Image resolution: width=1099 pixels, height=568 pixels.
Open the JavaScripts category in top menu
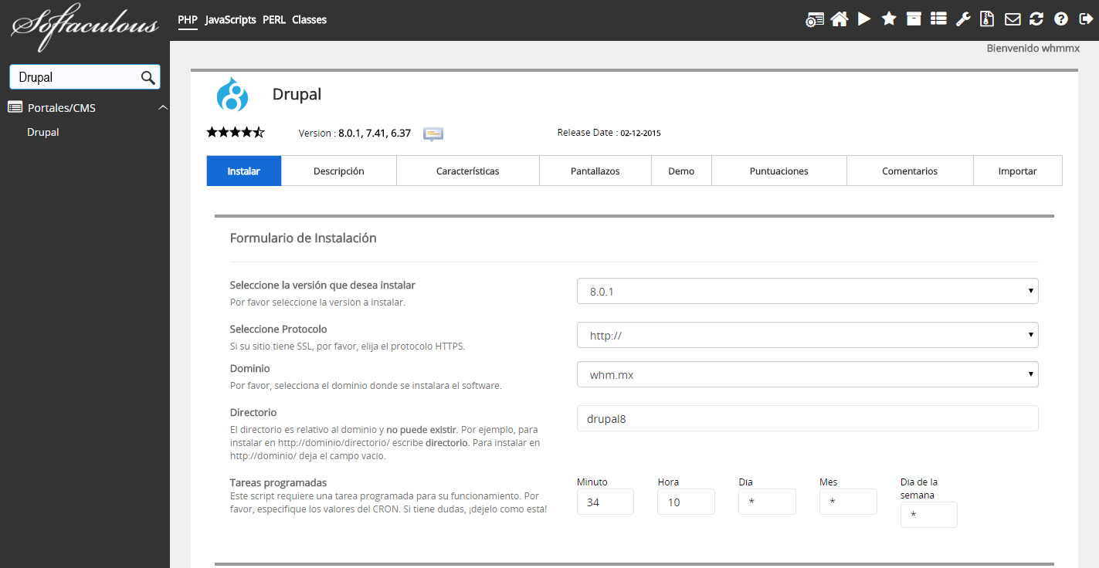(x=230, y=20)
